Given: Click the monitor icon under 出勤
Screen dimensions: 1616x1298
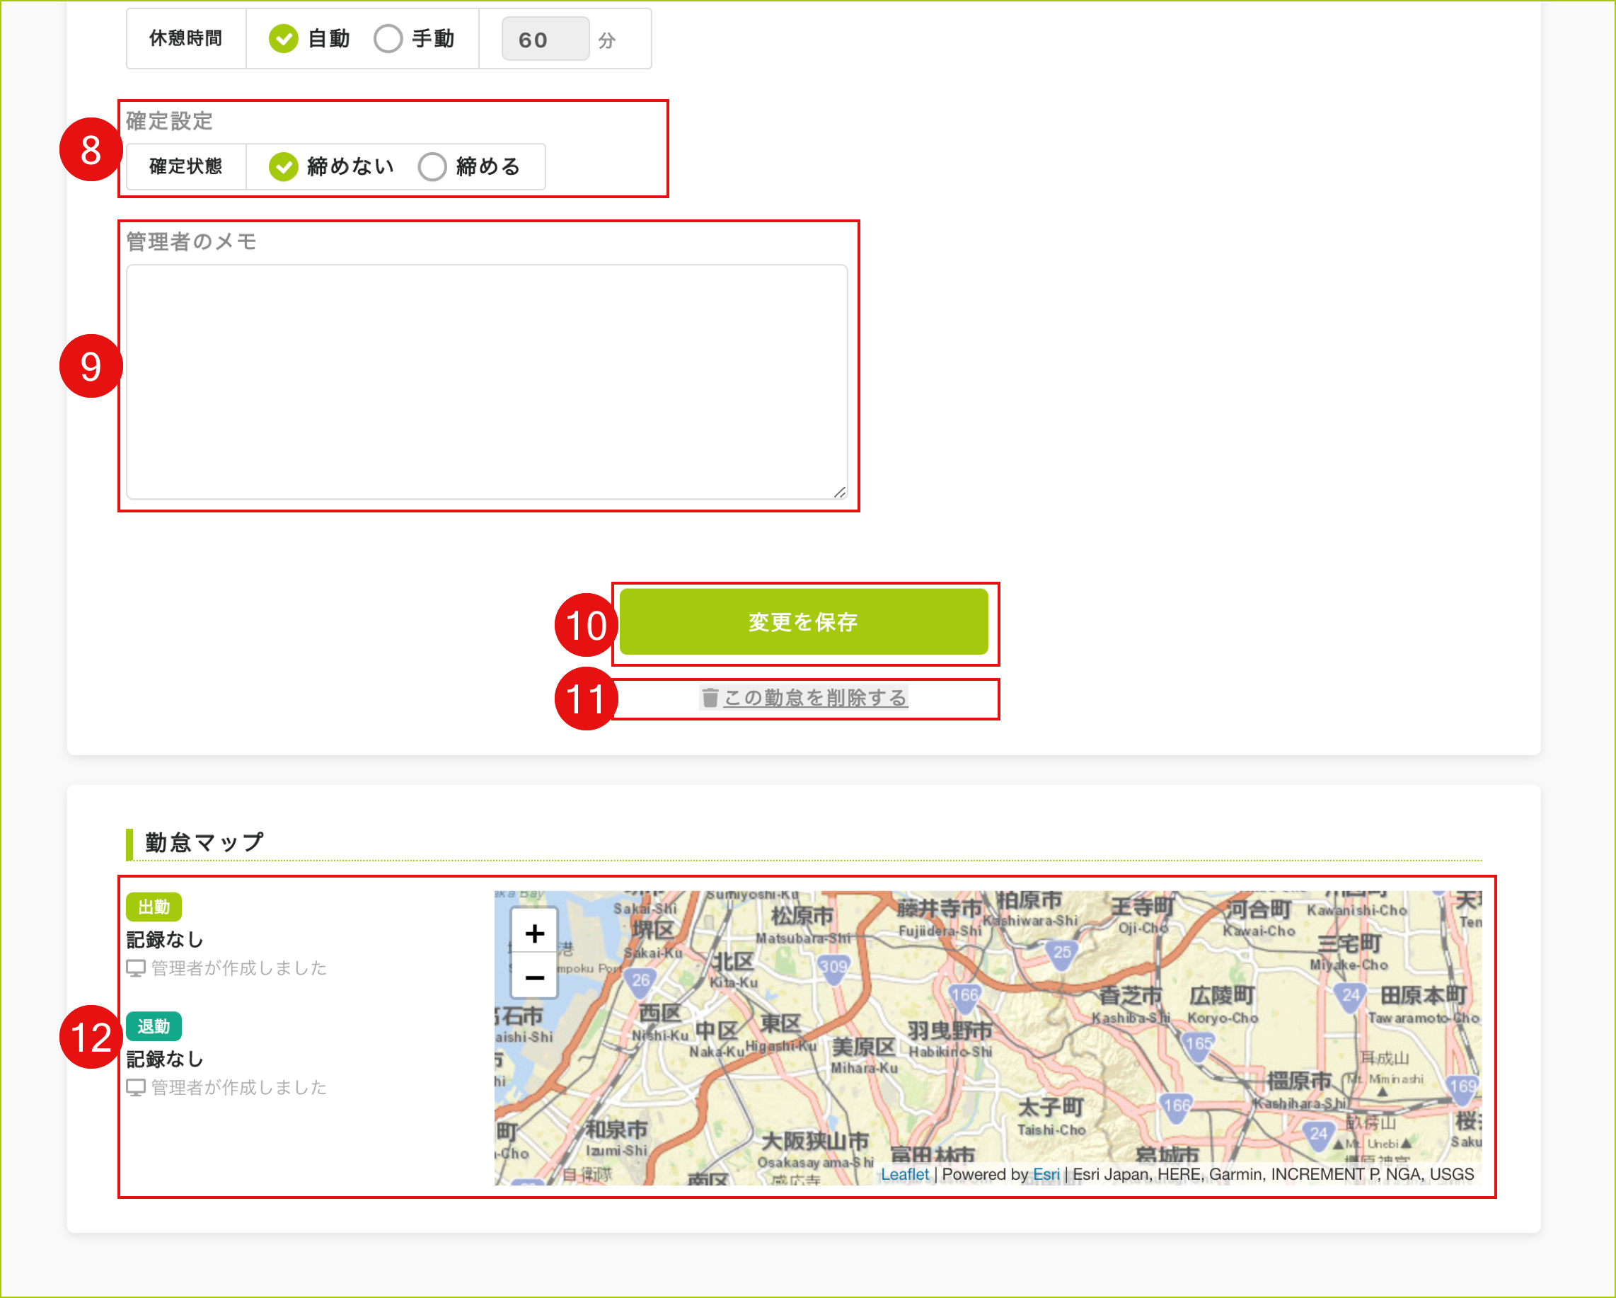Looking at the screenshot, I should tap(136, 968).
